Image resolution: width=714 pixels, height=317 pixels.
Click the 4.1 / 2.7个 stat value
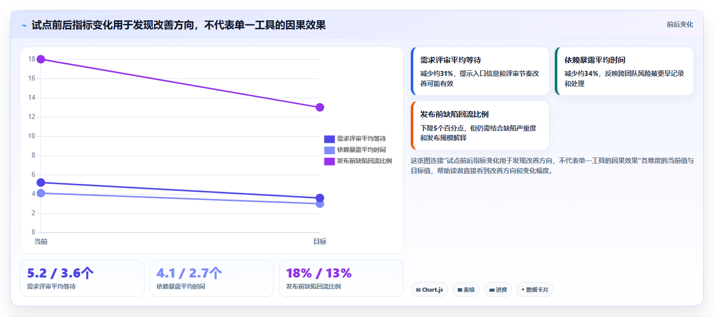pyautogui.click(x=189, y=273)
